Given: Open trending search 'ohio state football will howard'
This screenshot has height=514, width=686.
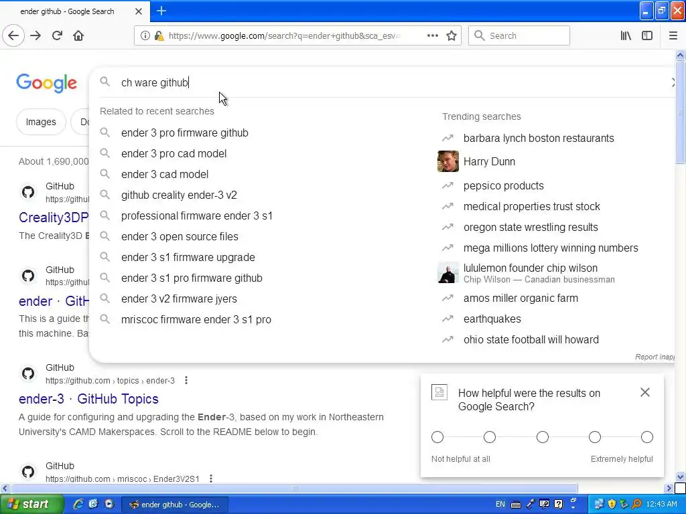Looking at the screenshot, I should coord(531,339).
